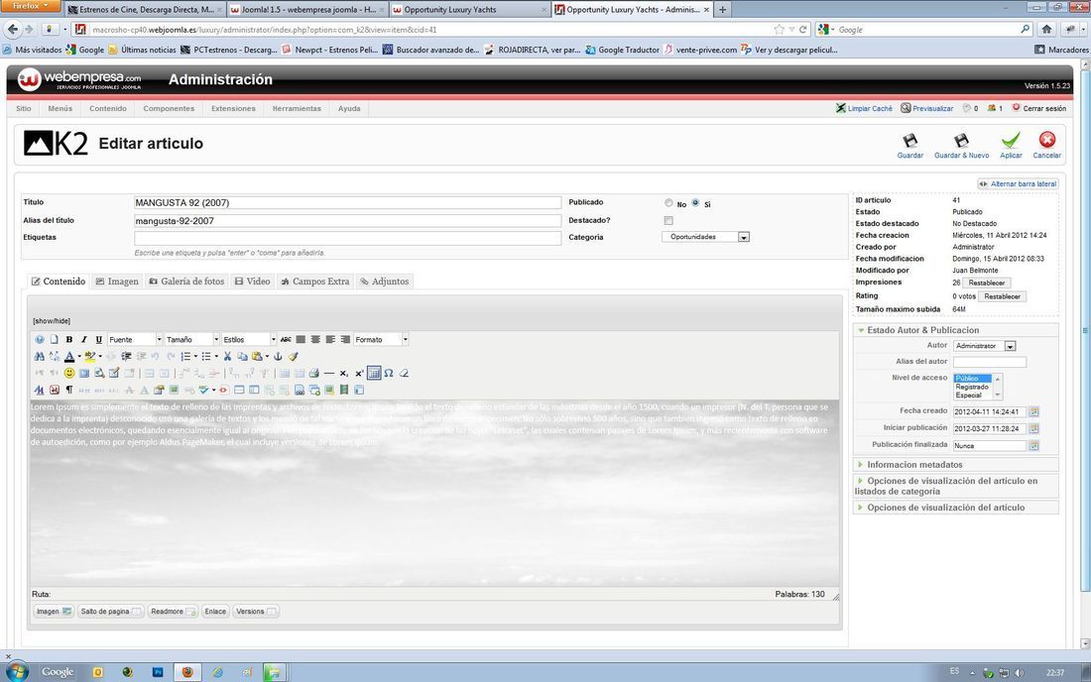1091x682 pixels.
Task: Click the Titulo input field
Action: 347,203
